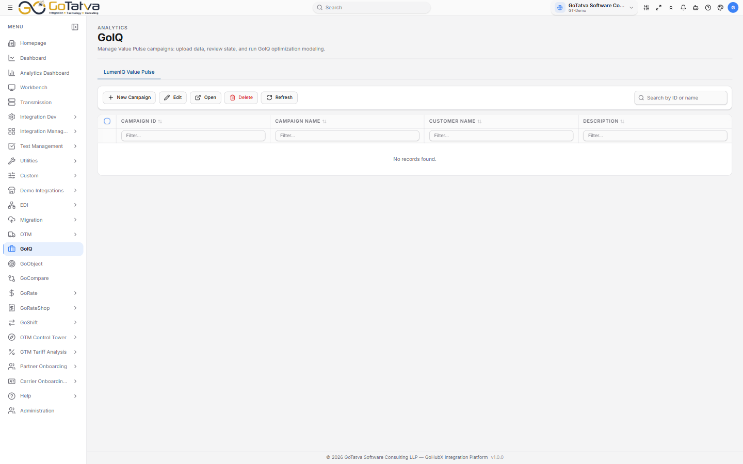Image resolution: width=743 pixels, height=464 pixels.
Task: Open the sliders settings icon in header
Action: 646,8
